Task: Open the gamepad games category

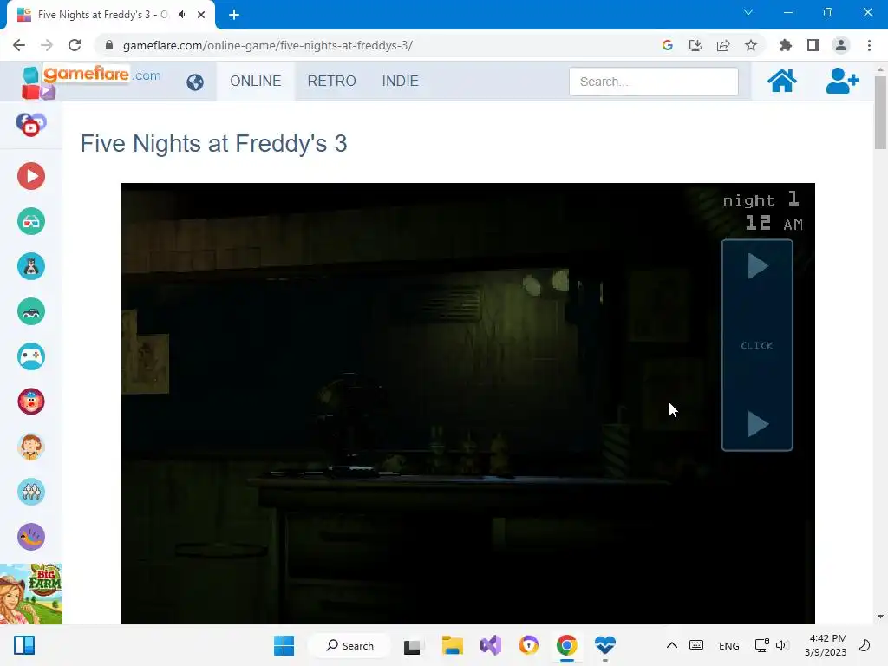Action: pyautogui.click(x=31, y=356)
